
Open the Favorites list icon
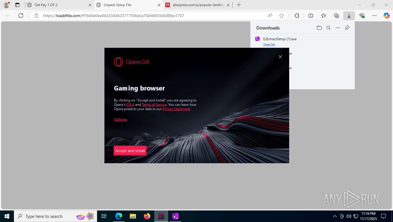coord(324,16)
